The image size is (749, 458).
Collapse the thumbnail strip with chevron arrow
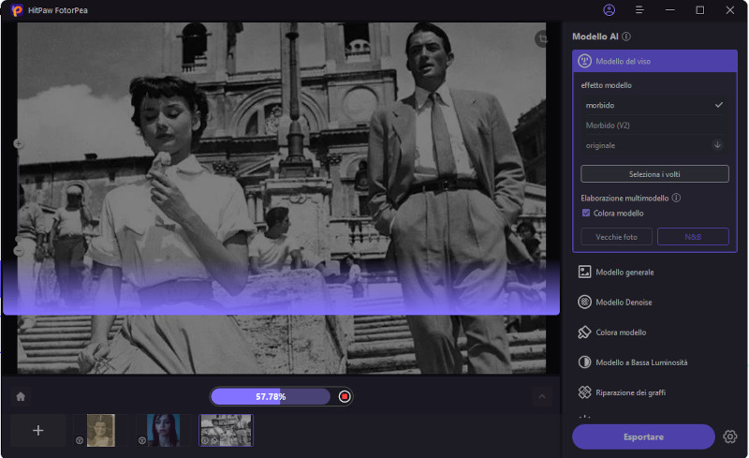coord(542,396)
